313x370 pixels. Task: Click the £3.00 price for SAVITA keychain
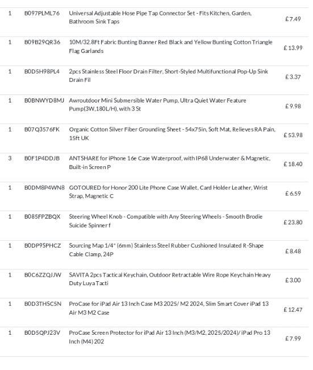click(x=293, y=280)
